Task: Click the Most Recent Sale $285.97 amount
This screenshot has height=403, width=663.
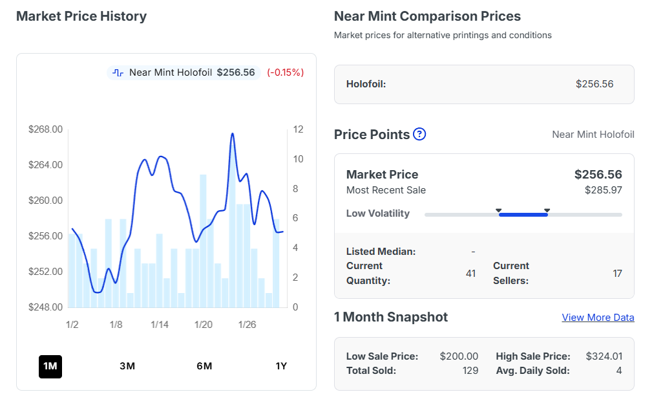Action: (603, 190)
